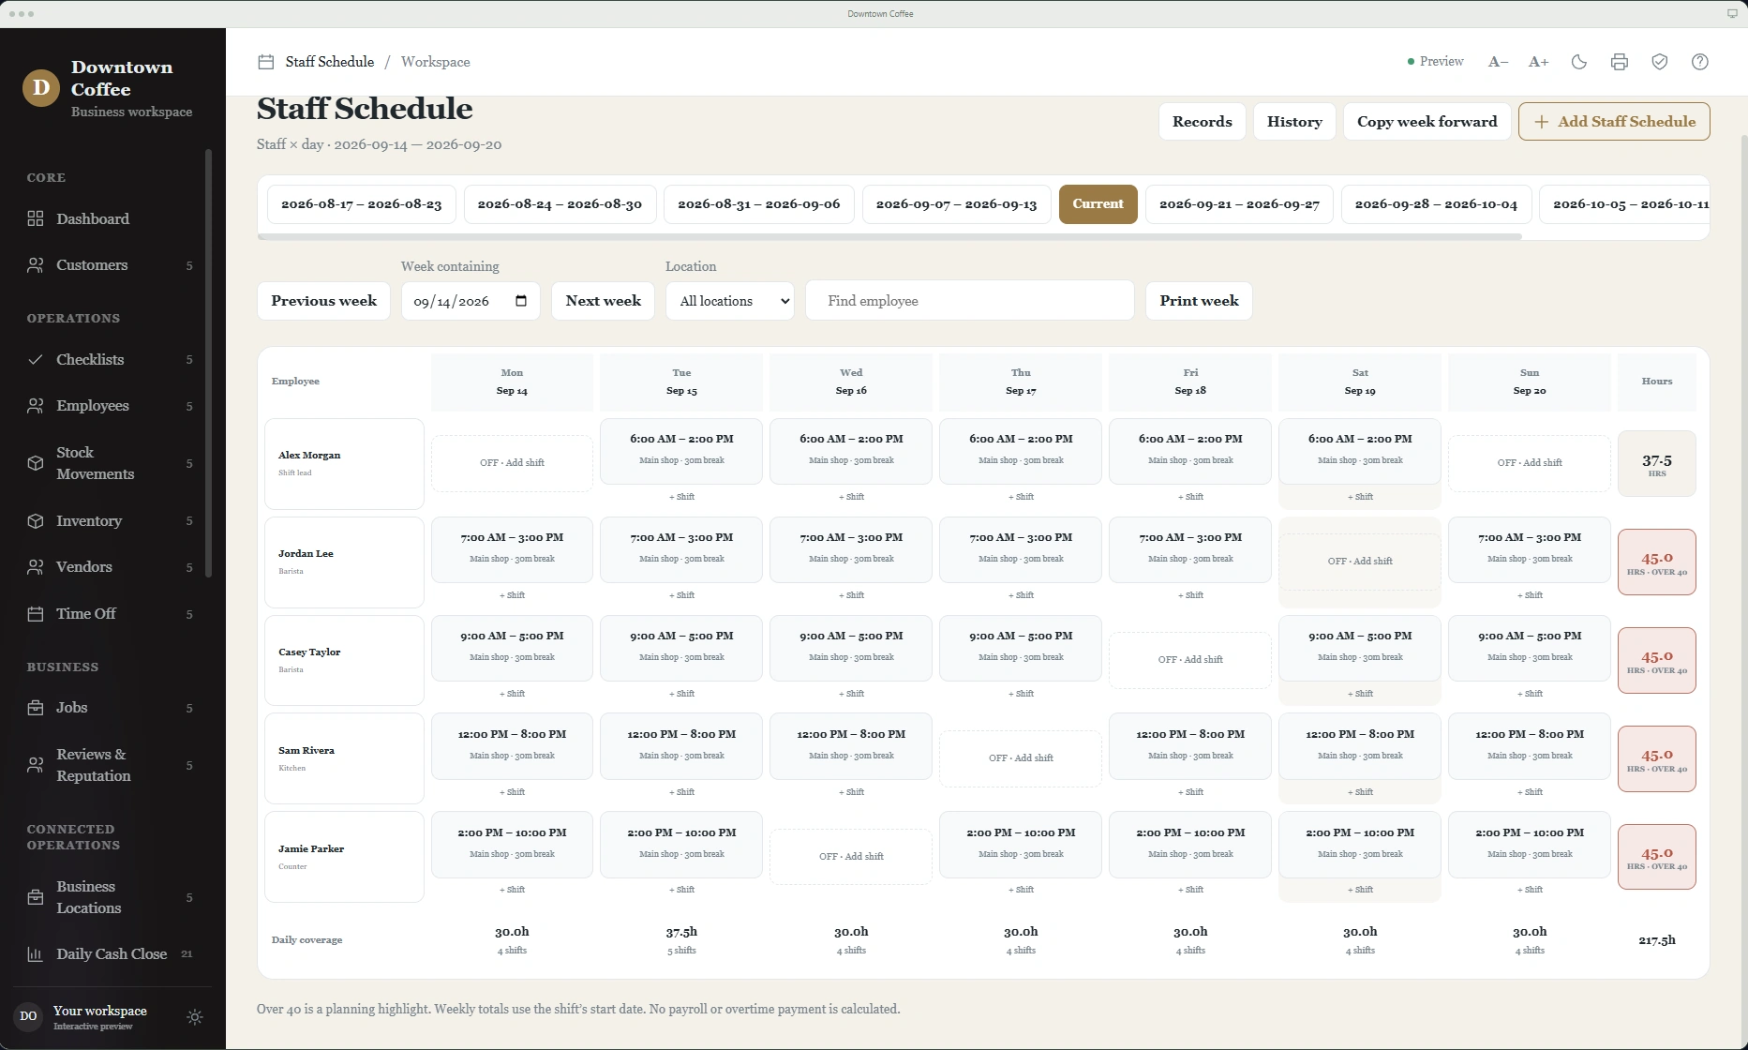Add shift on Jamie Parker's Wednesday OFF cell
1748x1050 pixels.
[x=851, y=857]
